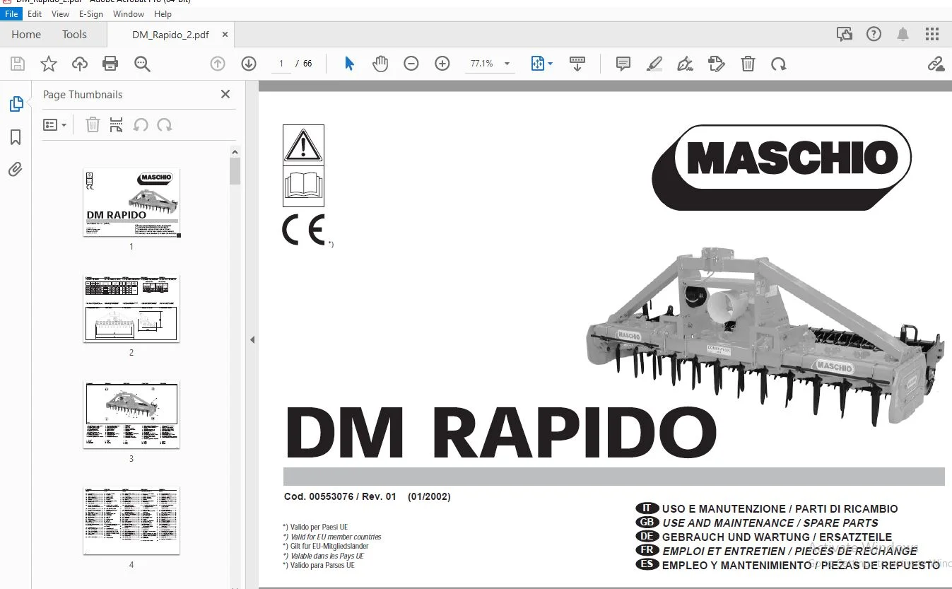Add the document to starred with the star icon
This screenshot has width=952, height=589.
point(49,64)
